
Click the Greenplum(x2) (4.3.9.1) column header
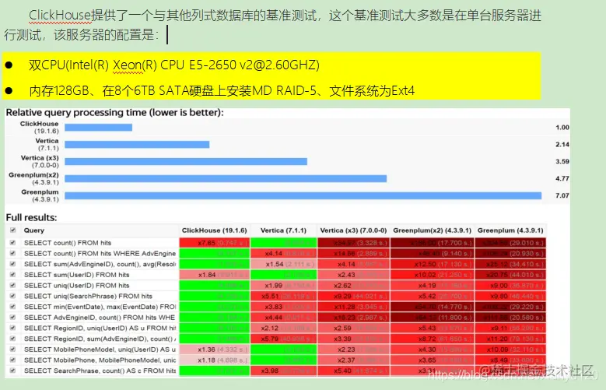432,230
